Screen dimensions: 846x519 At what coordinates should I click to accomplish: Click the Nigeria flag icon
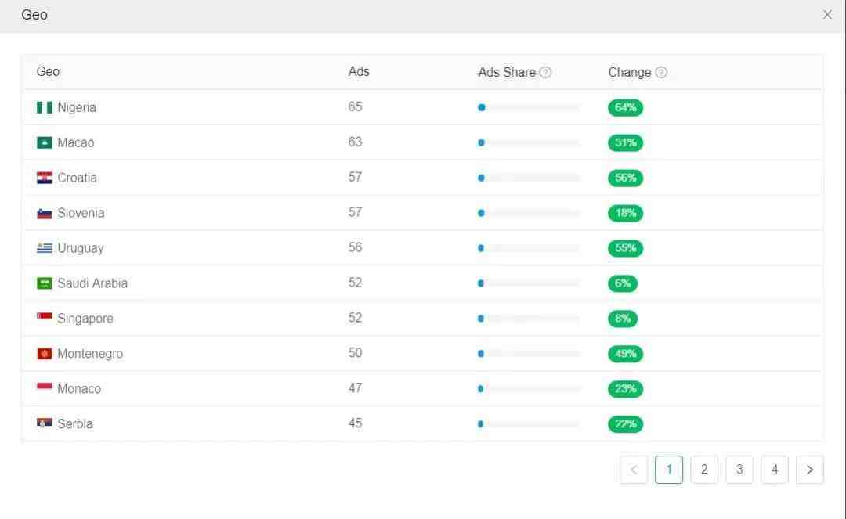click(x=45, y=107)
